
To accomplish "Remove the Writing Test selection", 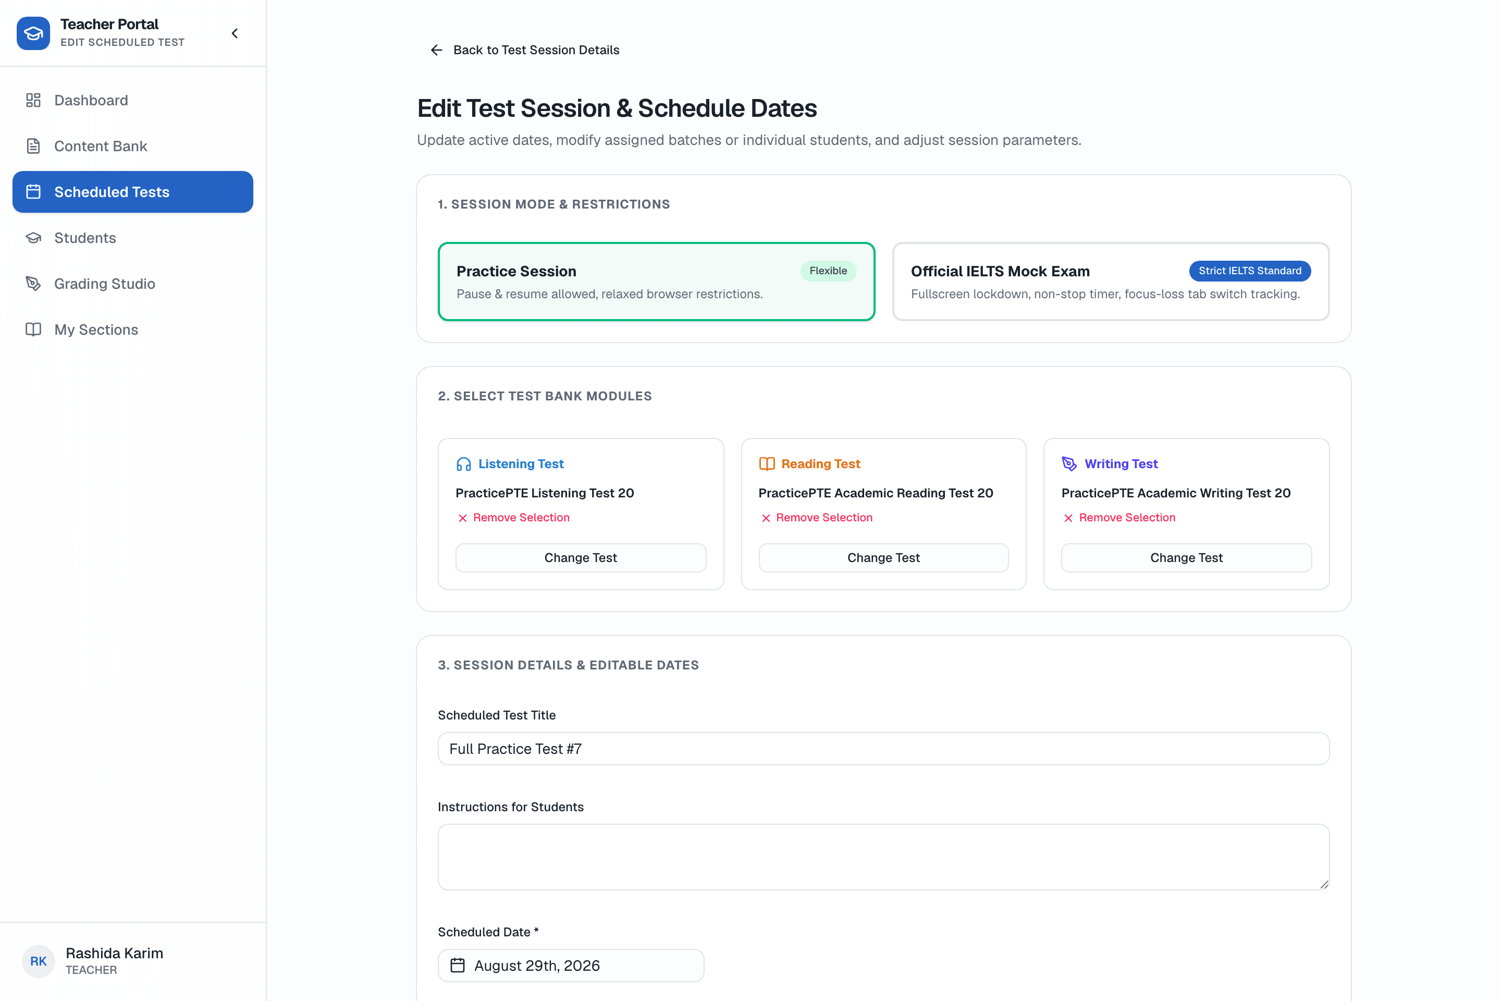I will click(1119, 518).
